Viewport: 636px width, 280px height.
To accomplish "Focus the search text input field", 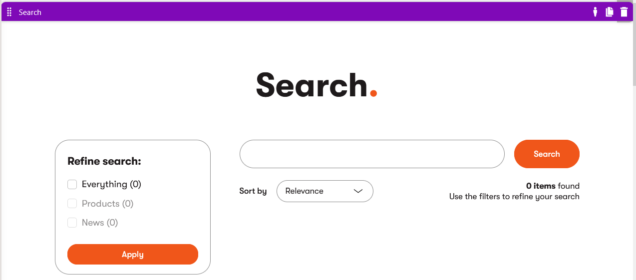I will pos(372,154).
